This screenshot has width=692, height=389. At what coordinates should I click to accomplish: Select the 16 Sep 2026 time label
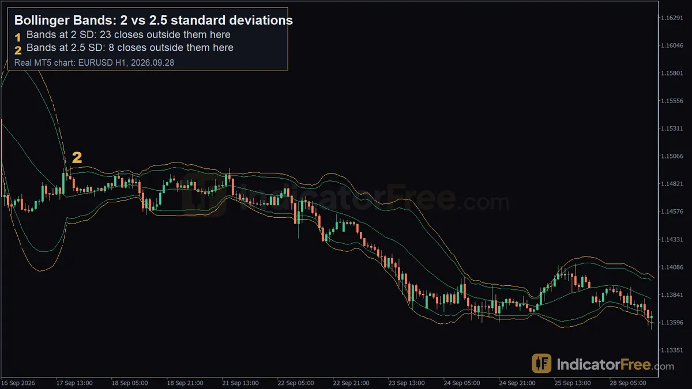click(17, 383)
